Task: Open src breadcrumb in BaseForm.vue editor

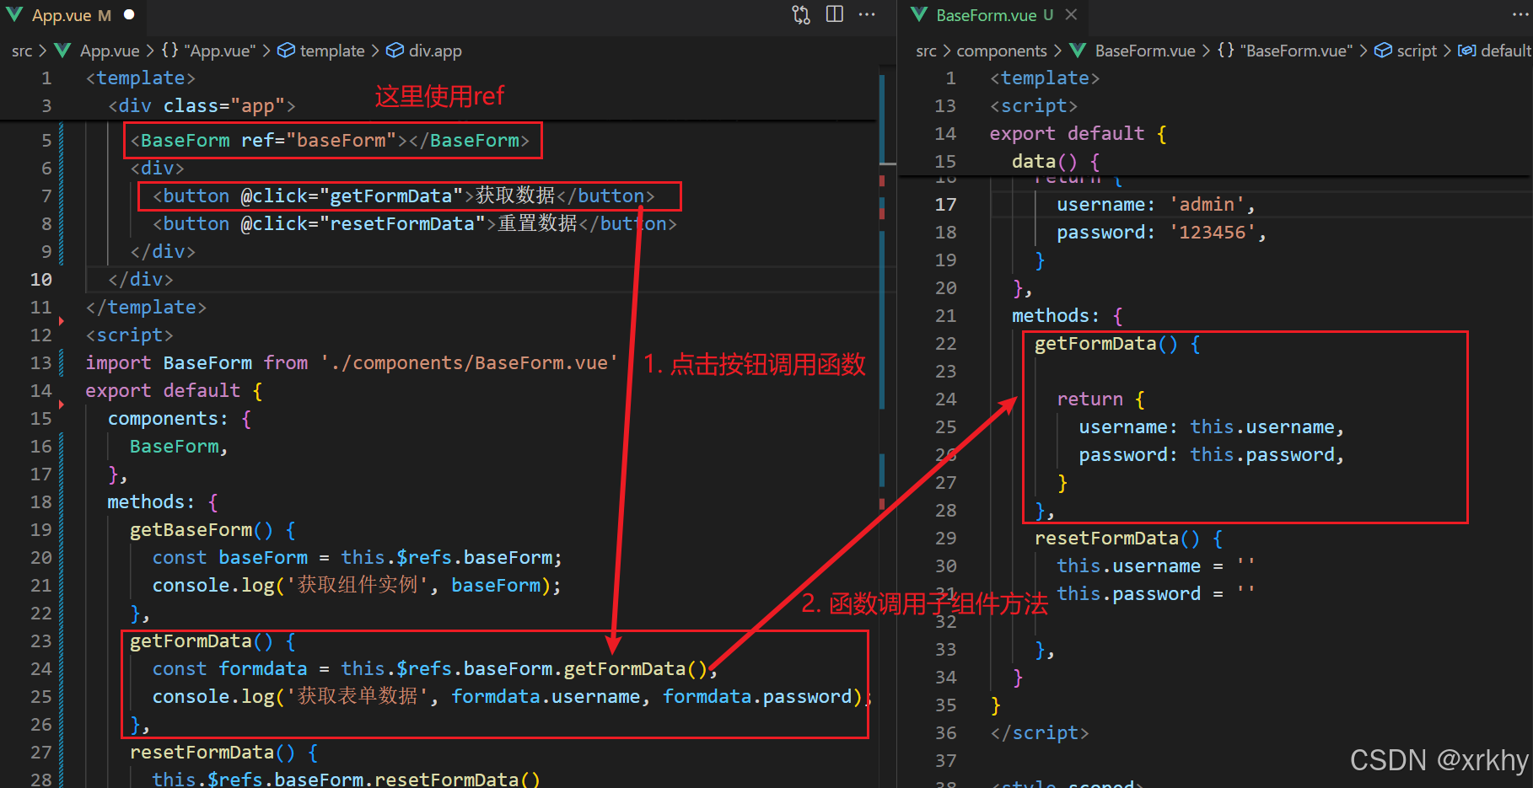Action: [x=926, y=51]
